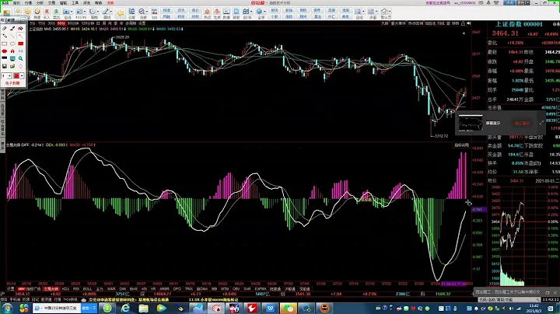Viewport: 560px width, 314px height.
Task: Switch chart to the 120分钟 period
Action: pos(87,23)
